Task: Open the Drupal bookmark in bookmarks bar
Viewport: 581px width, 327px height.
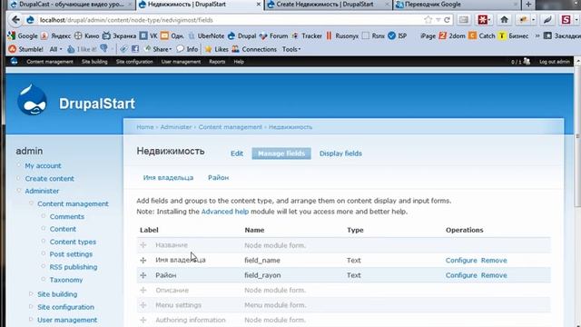Action: (242, 36)
